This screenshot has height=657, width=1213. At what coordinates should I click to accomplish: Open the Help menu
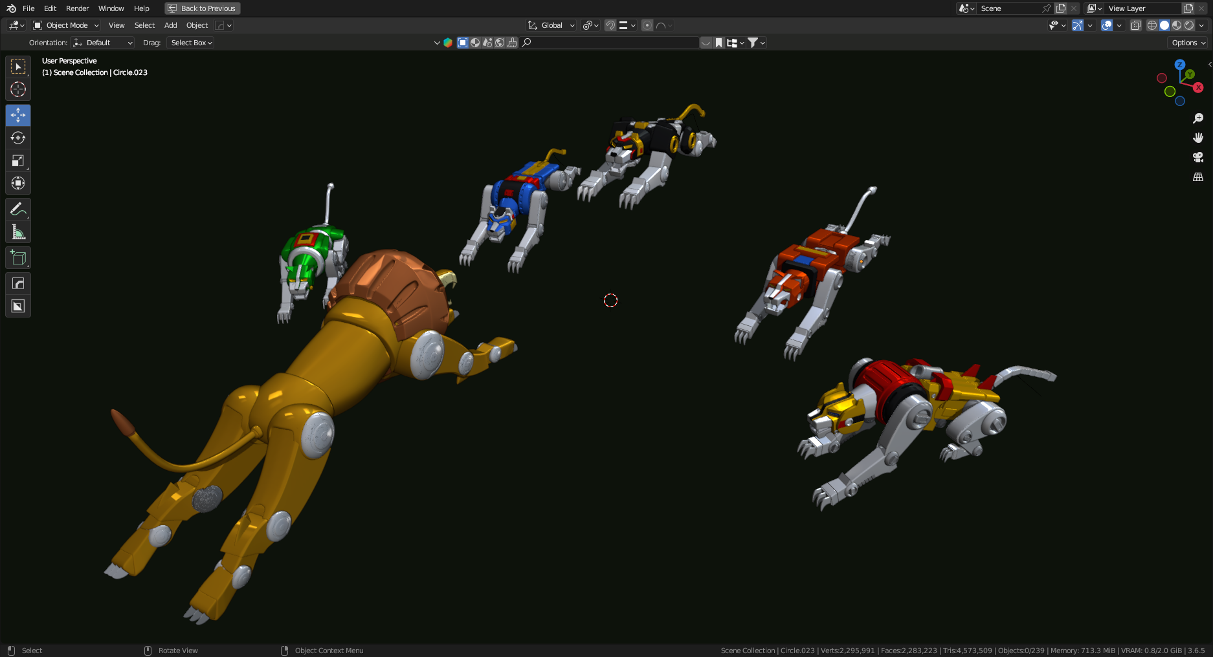tap(142, 8)
